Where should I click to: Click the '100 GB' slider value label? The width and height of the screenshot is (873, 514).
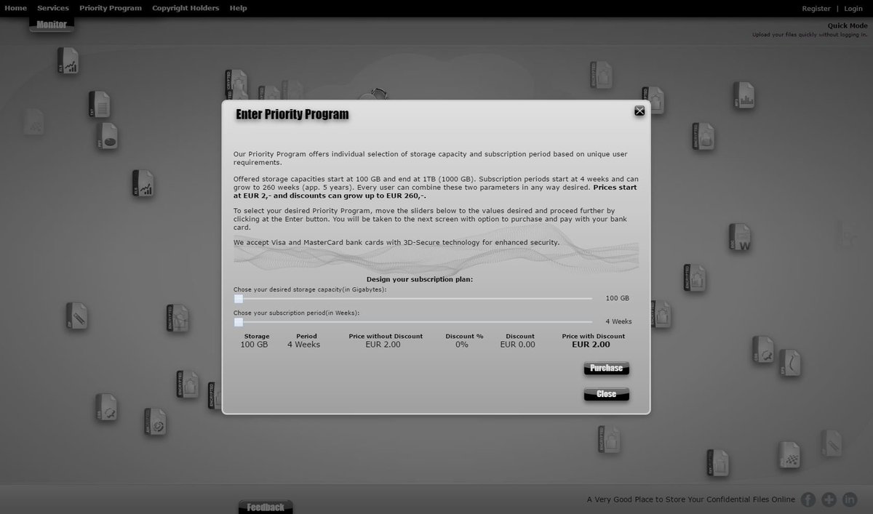pos(618,298)
